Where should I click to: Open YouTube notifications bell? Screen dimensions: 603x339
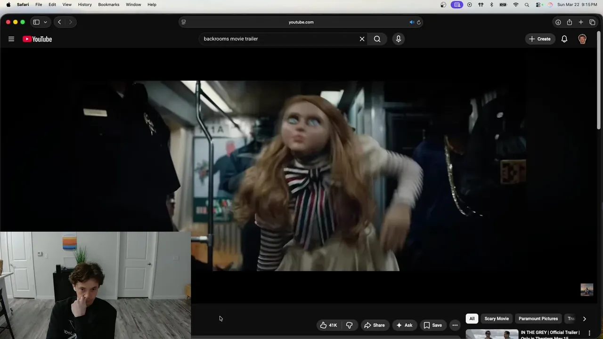tap(564, 39)
